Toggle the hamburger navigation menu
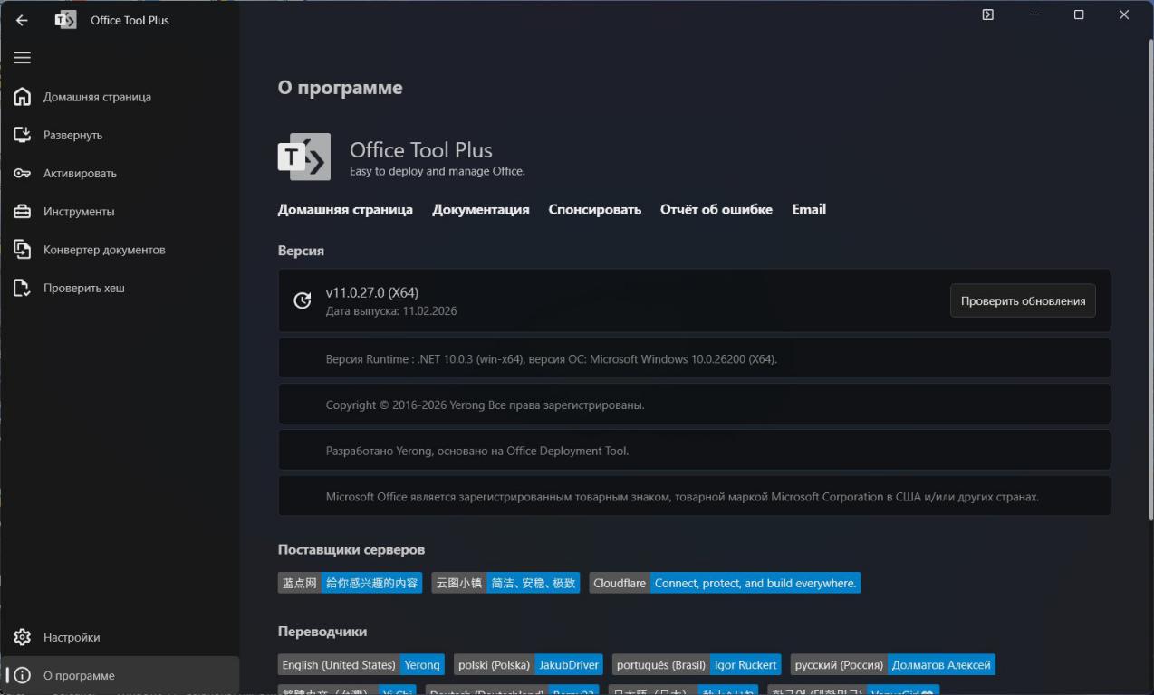The height and width of the screenshot is (695, 1154). point(22,58)
